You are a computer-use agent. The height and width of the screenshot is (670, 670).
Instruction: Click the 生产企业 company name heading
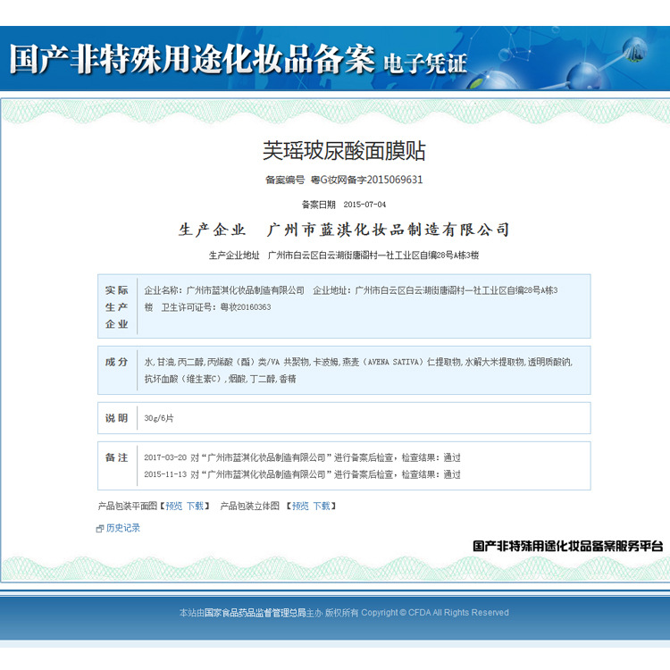tap(344, 230)
